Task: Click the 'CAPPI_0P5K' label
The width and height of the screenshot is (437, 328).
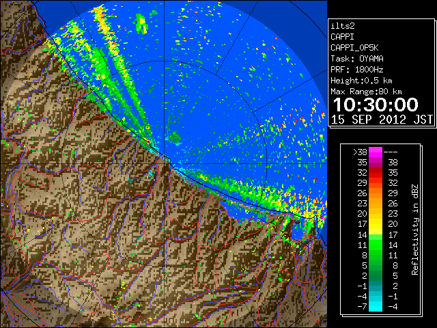Action: point(354,48)
